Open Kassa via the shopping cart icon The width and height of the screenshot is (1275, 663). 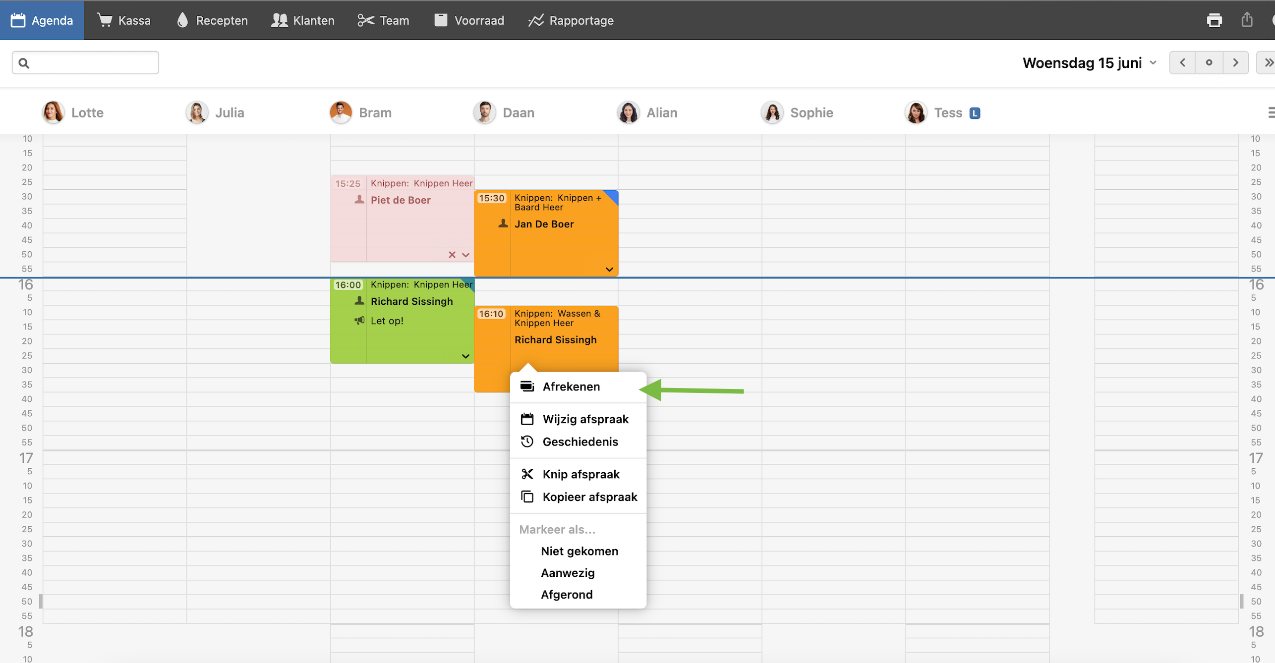105,20
